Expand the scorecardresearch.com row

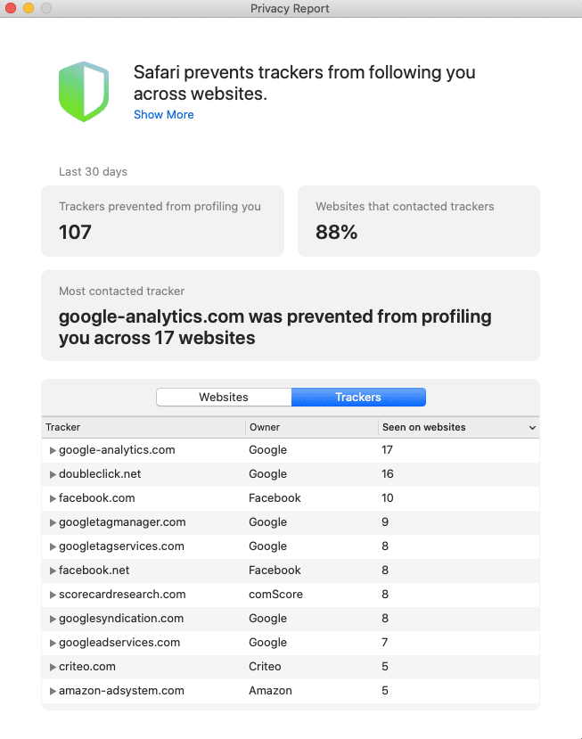pos(53,595)
